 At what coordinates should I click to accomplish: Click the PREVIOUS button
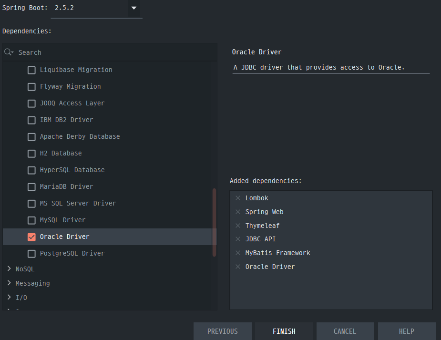click(x=223, y=331)
